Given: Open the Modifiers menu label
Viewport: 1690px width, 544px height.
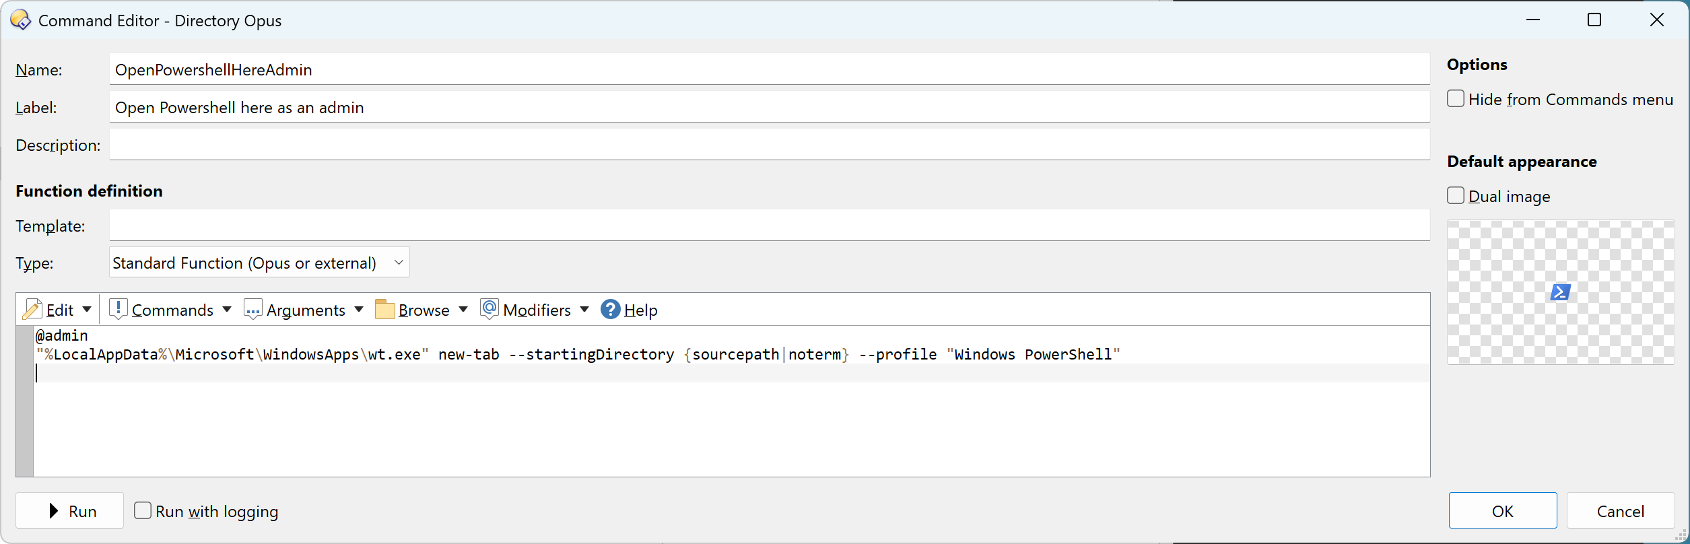Looking at the screenshot, I should click(x=537, y=310).
